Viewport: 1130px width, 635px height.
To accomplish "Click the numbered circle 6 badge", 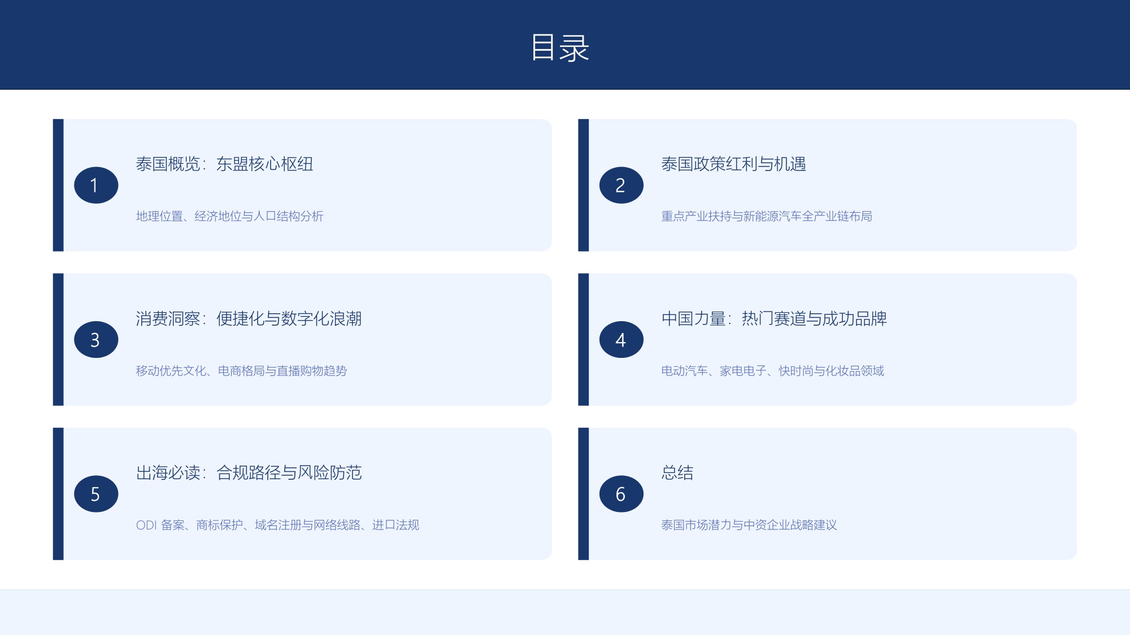I will (621, 493).
